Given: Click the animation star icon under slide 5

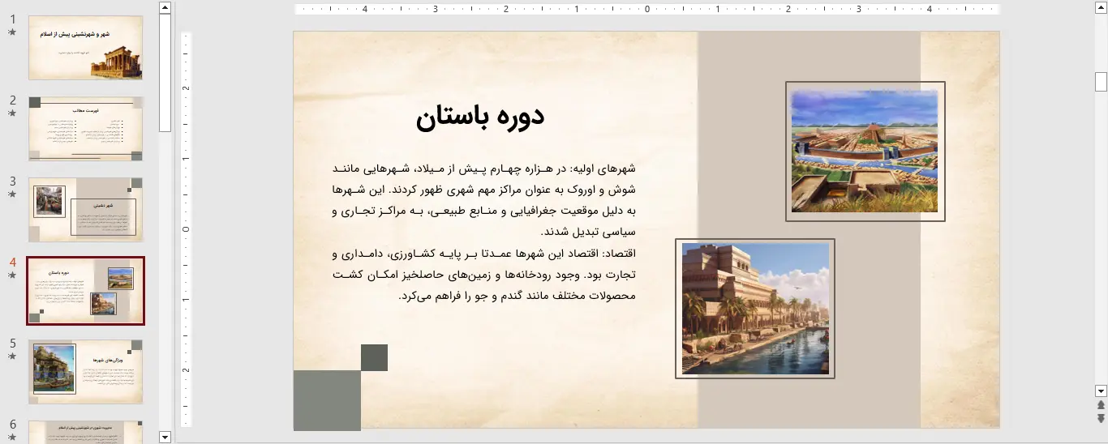Looking at the screenshot, I should [12, 356].
